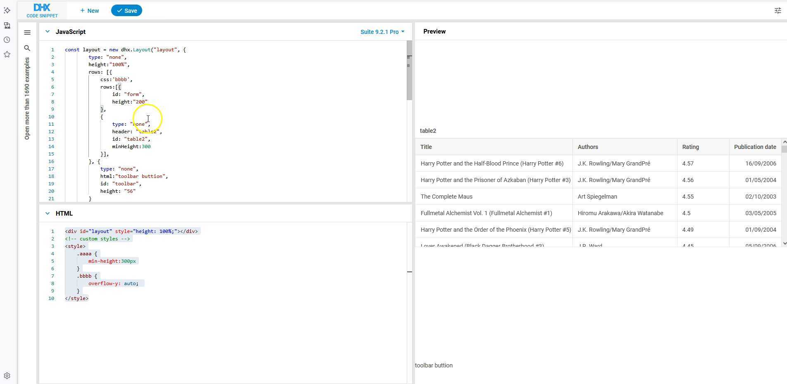Image resolution: width=787 pixels, height=384 pixels.
Task: Click the DHX Code Snippet logo
Action: [42, 10]
